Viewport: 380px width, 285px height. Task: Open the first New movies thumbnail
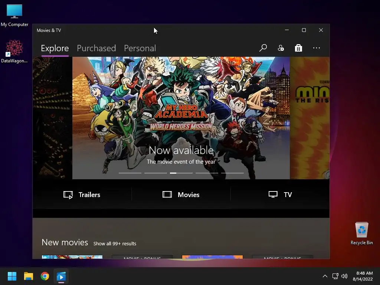[x=72, y=257]
